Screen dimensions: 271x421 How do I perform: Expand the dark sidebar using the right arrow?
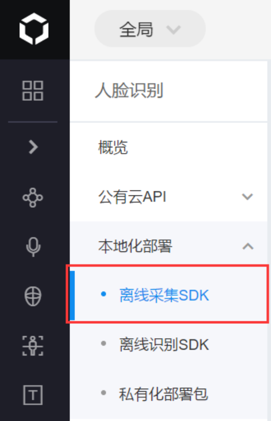33,147
